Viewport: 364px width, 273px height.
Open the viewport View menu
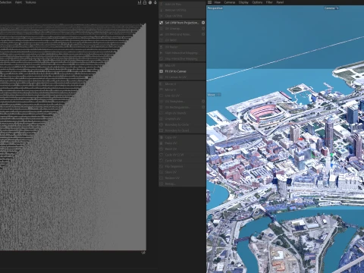pyautogui.click(x=218, y=2)
